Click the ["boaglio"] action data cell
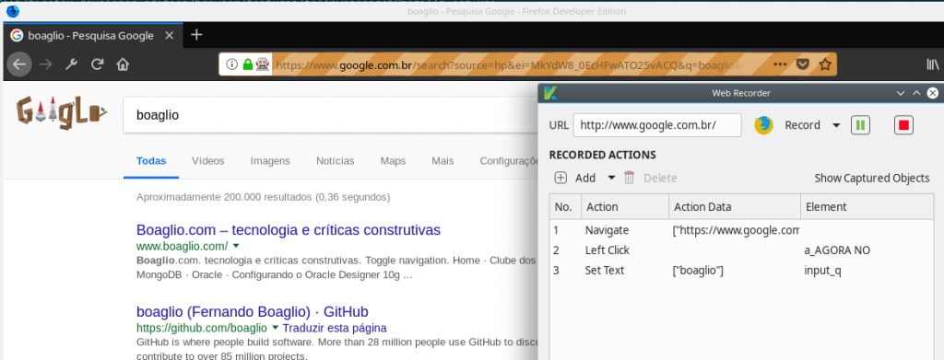Image resolution: width=944 pixels, height=360 pixels. pyautogui.click(x=698, y=271)
